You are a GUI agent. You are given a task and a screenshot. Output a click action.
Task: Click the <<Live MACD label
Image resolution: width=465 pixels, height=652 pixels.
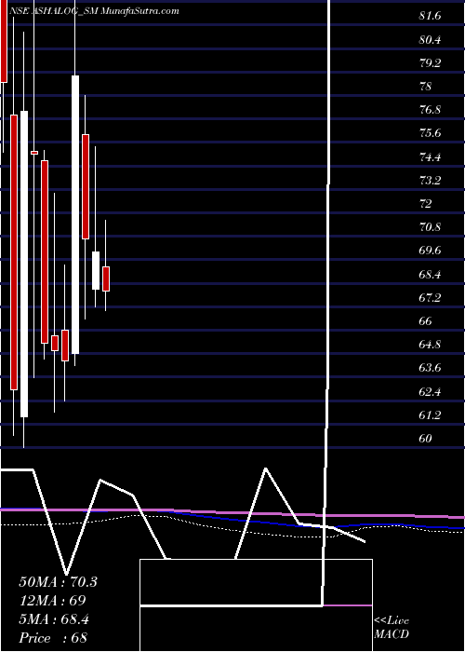pos(392,628)
